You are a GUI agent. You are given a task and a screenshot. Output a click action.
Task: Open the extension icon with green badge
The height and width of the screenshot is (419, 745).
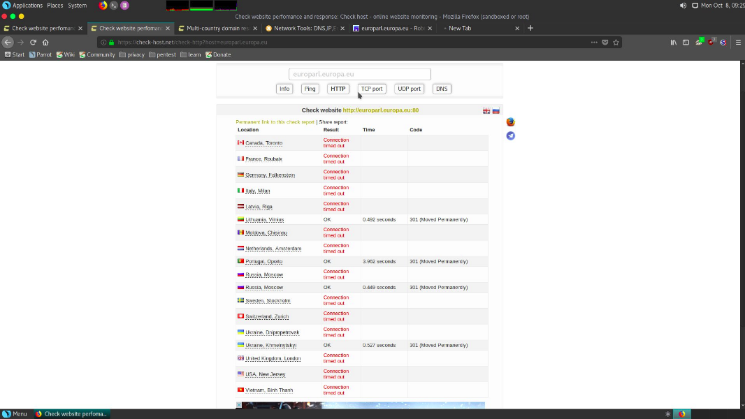[700, 42]
